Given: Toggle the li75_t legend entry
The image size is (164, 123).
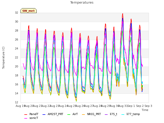Looking at the screenshot, I should click(111, 114).
